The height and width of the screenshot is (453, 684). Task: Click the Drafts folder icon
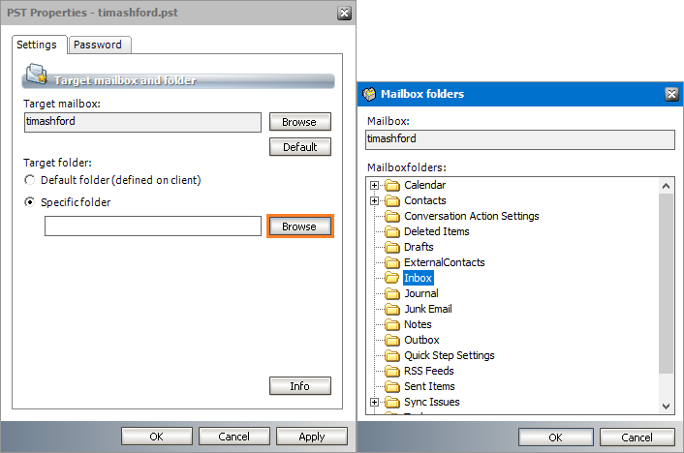[391, 247]
